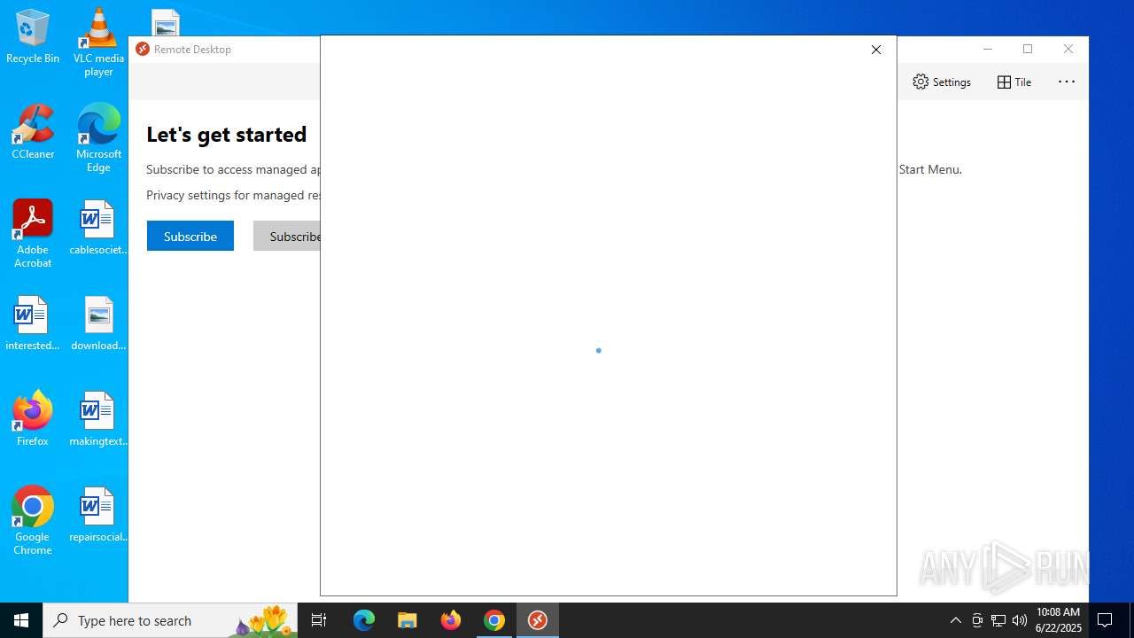The image size is (1134, 638).
Task: Open the notification center
Action: click(1106, 620)
